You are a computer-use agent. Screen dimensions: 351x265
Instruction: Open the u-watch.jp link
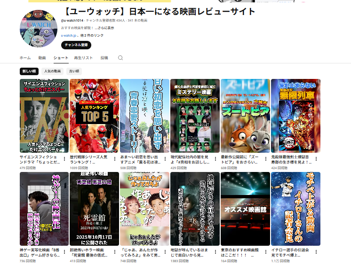click(x=69, y=35)
